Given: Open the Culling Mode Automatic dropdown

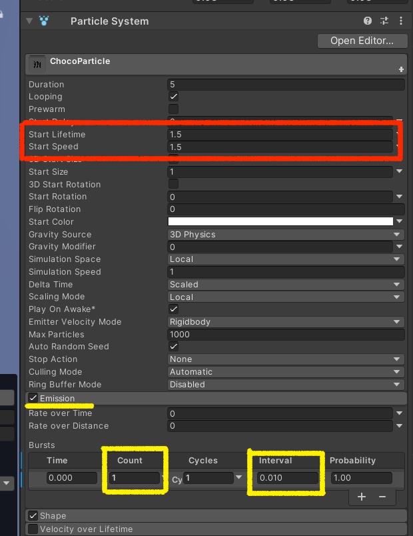Looking at the screenshot, I should tap(286, 371).
